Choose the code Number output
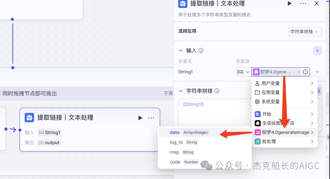Image resolution: width=330 pixels, height=179 pixels. pyautogui.click(x=205, y=162)
